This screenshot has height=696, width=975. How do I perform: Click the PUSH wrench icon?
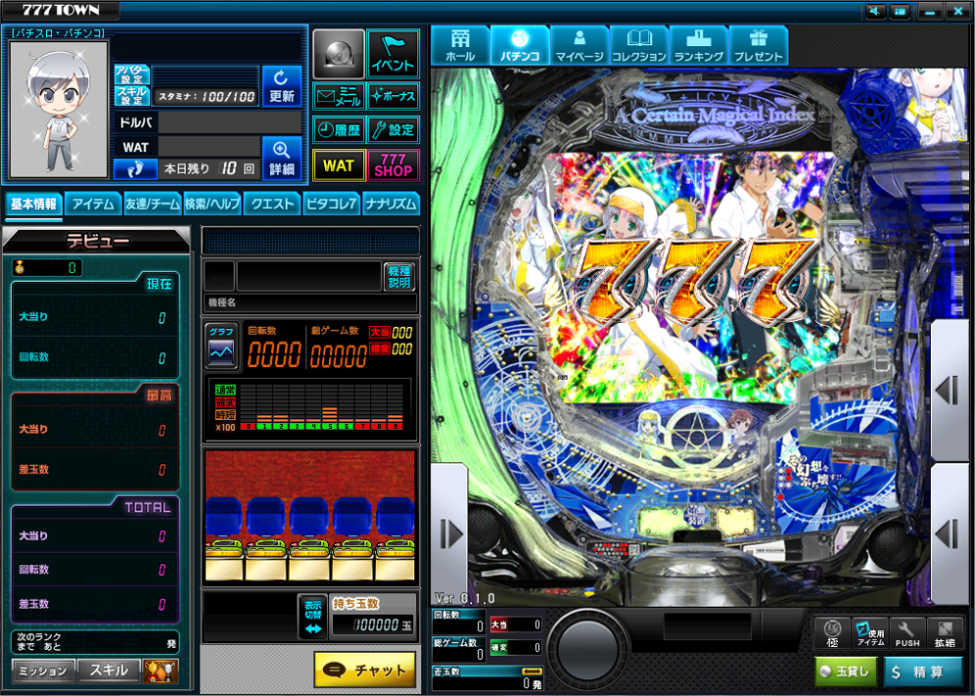[907, 633]
